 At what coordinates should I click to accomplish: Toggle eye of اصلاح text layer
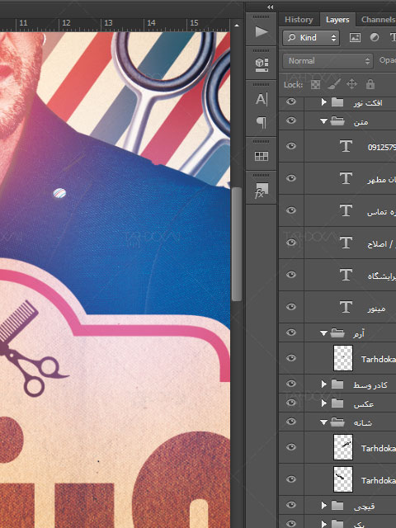291,243
